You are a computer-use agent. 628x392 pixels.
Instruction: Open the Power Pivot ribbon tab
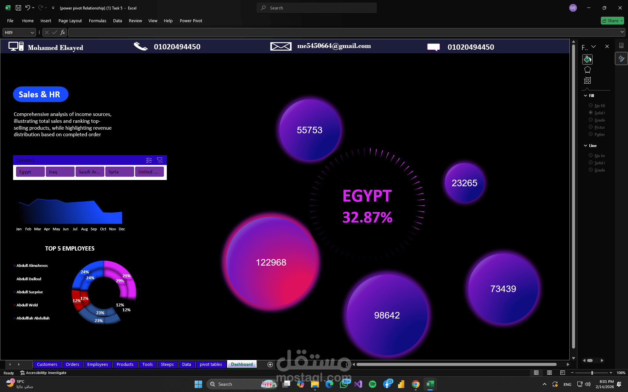191,21
